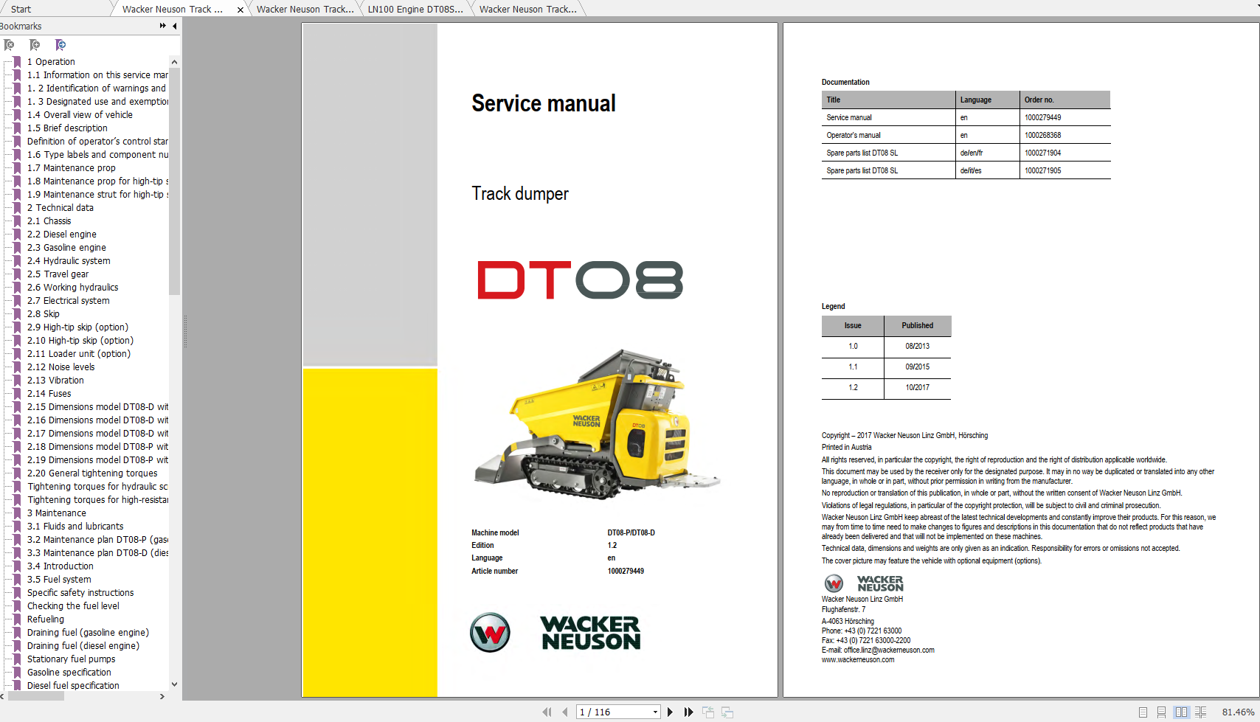Screen dimensions: 1260x722
Task: Open bookmark 3 Maintenance
Action: pyautogui.click(x=57, y=513)
